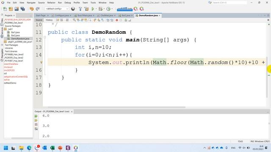Click the Stop Macro Recording icon
271x152 pixels.
pos(121,20)
